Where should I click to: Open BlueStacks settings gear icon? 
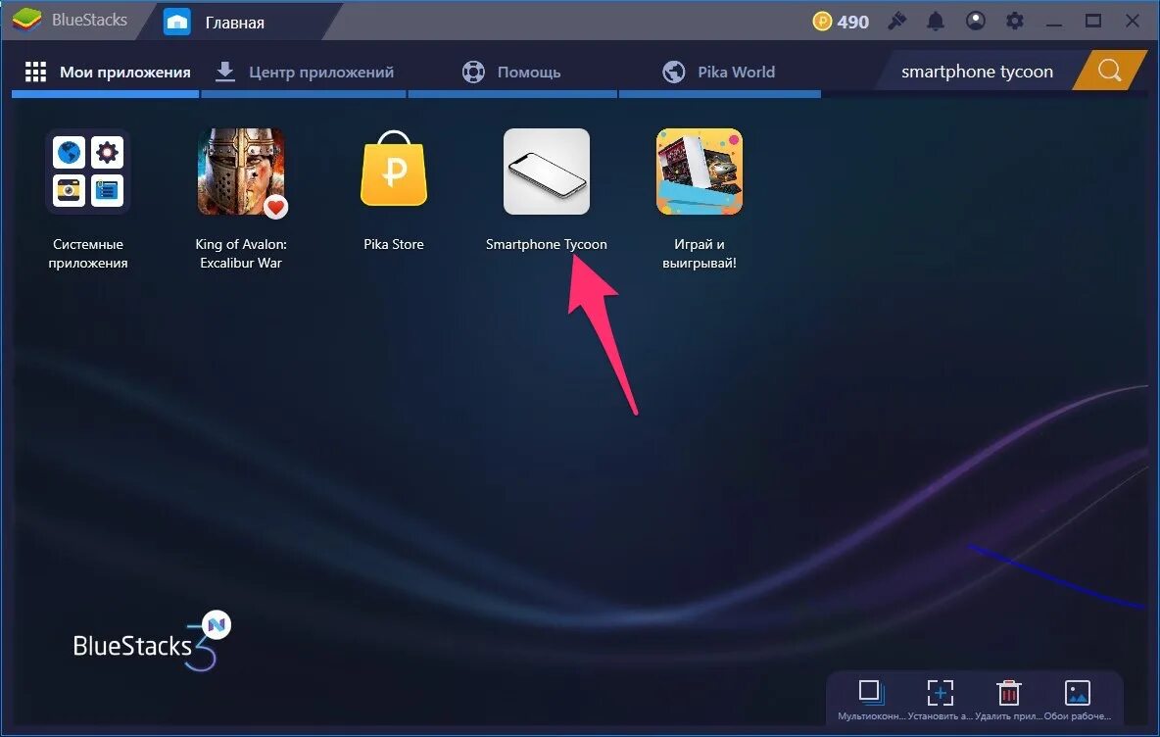[1015, 21]
